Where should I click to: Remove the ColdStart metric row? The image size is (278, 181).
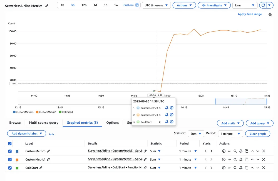264,168
